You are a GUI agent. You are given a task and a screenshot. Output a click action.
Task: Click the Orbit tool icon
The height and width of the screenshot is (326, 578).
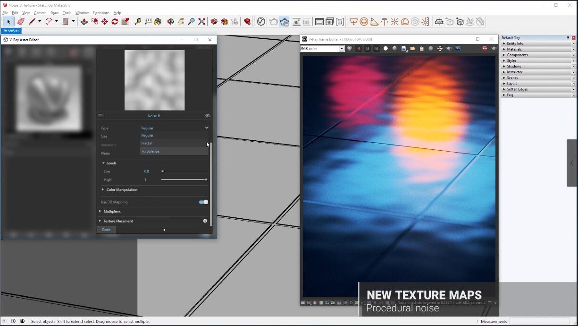[x=171, y=22]
